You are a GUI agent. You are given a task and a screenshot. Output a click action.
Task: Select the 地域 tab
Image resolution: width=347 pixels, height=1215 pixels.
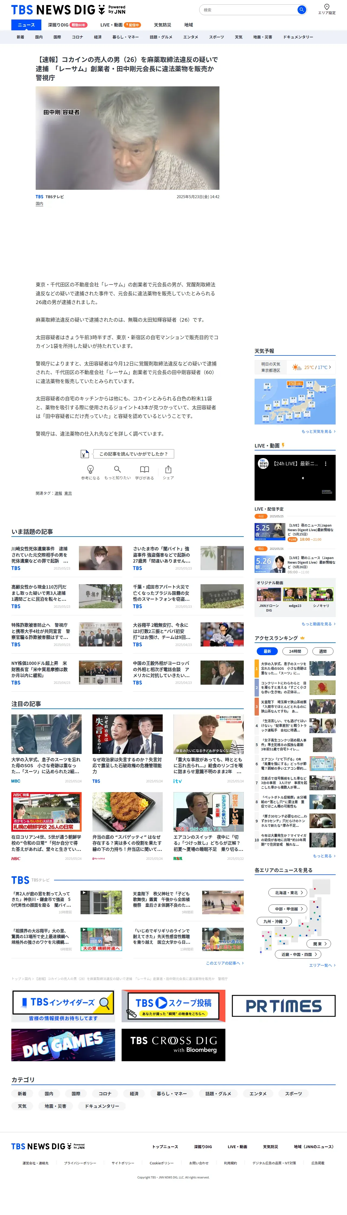188,25
